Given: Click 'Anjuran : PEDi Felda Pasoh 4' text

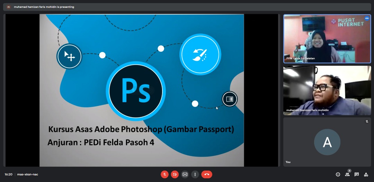Looking at the screenshot, I should 101,142.
